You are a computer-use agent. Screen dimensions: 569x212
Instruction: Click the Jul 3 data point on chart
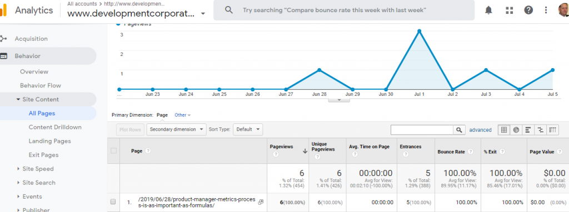(486, 70)
